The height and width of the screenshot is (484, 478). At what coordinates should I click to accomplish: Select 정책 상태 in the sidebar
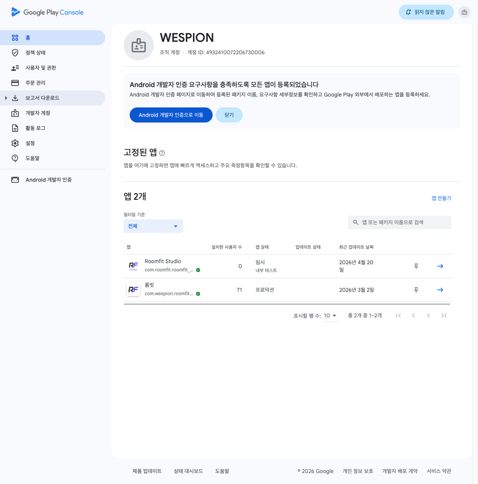(35, 53)
